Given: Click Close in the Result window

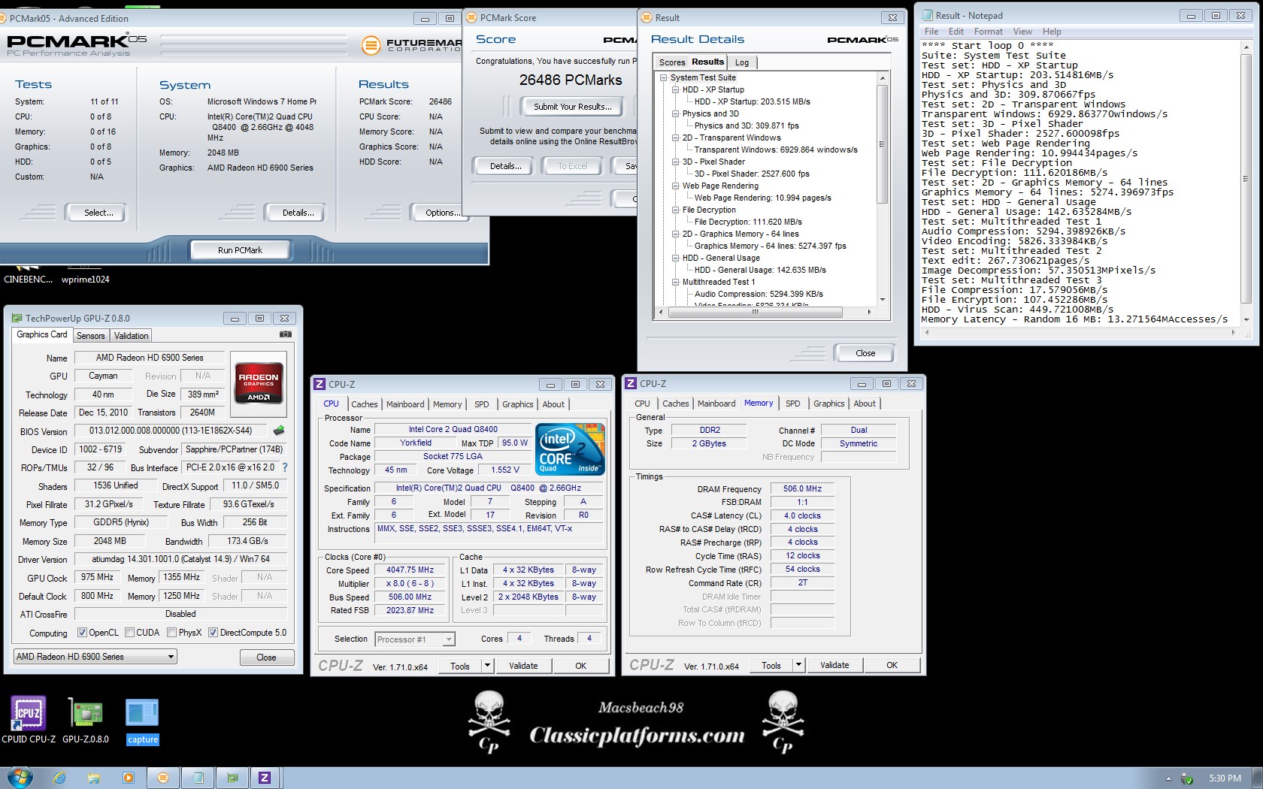Looking at the screenshot, I should pos(865,353).
